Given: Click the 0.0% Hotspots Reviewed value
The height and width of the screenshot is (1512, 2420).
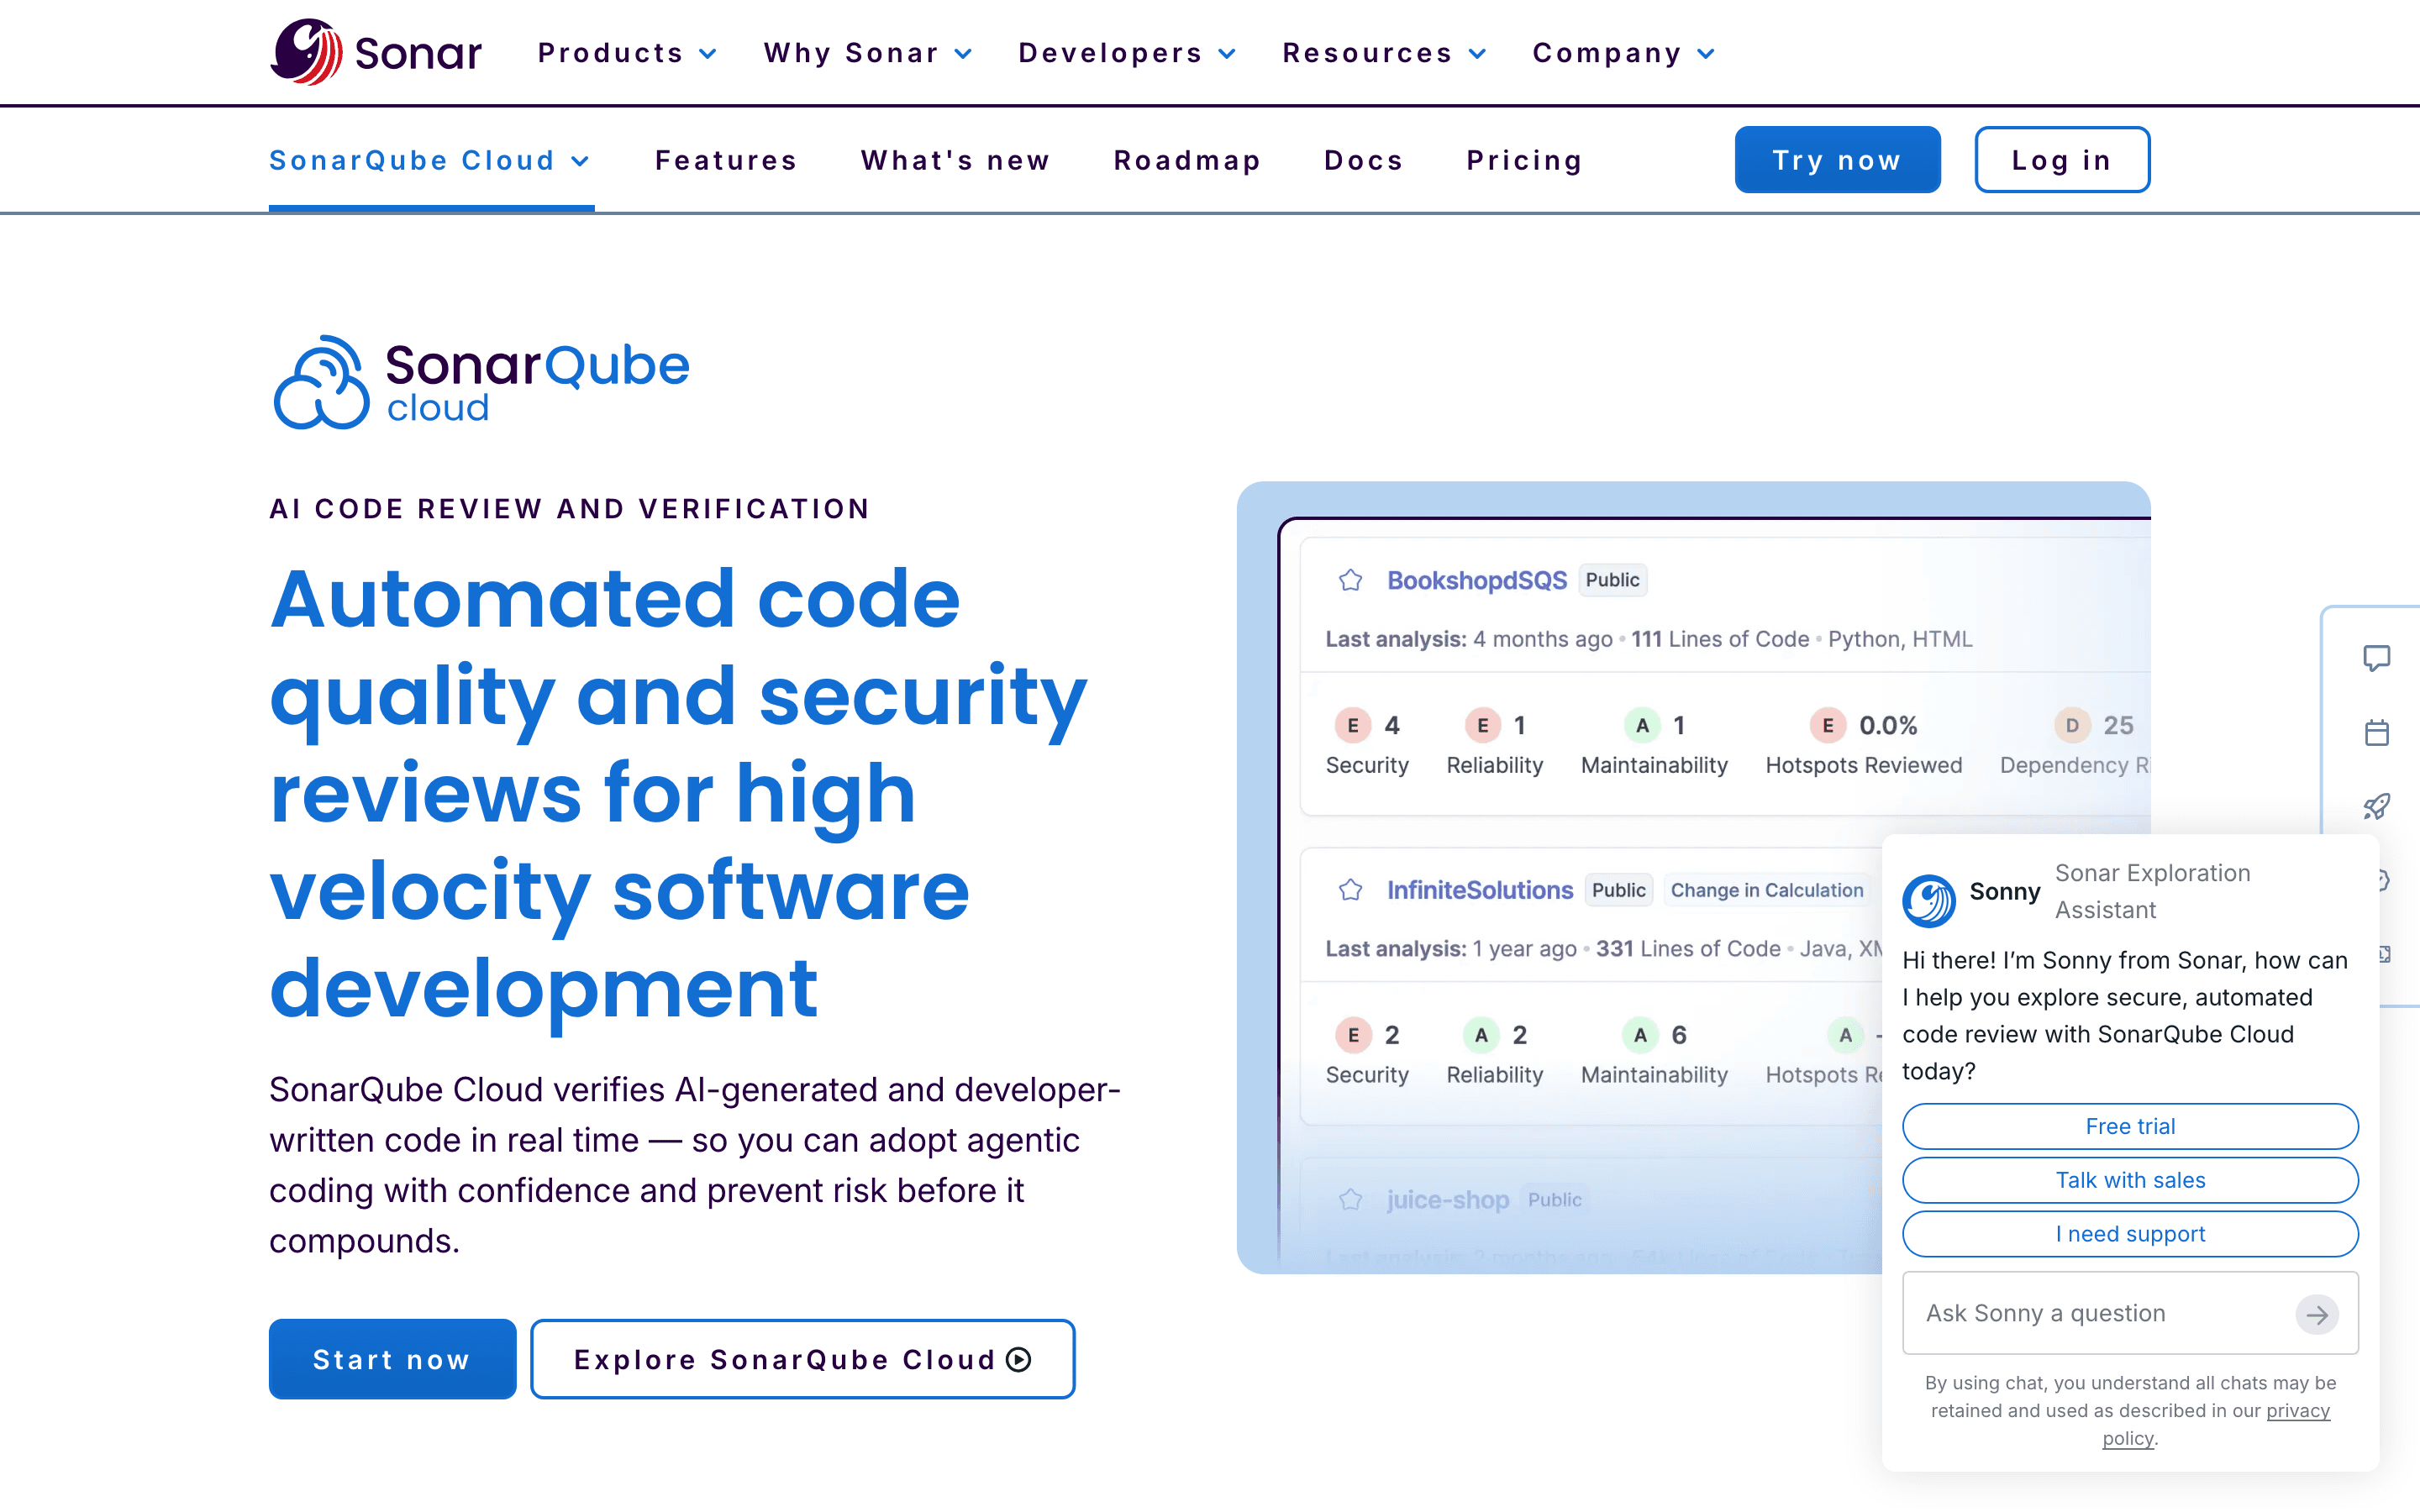Looking at the screenshot, I should point(1887,725).
